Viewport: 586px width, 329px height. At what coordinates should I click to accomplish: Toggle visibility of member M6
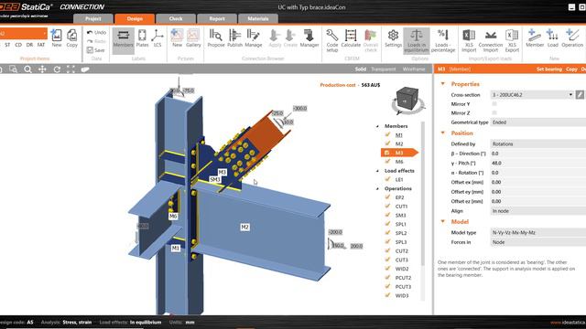pos(387,161)
